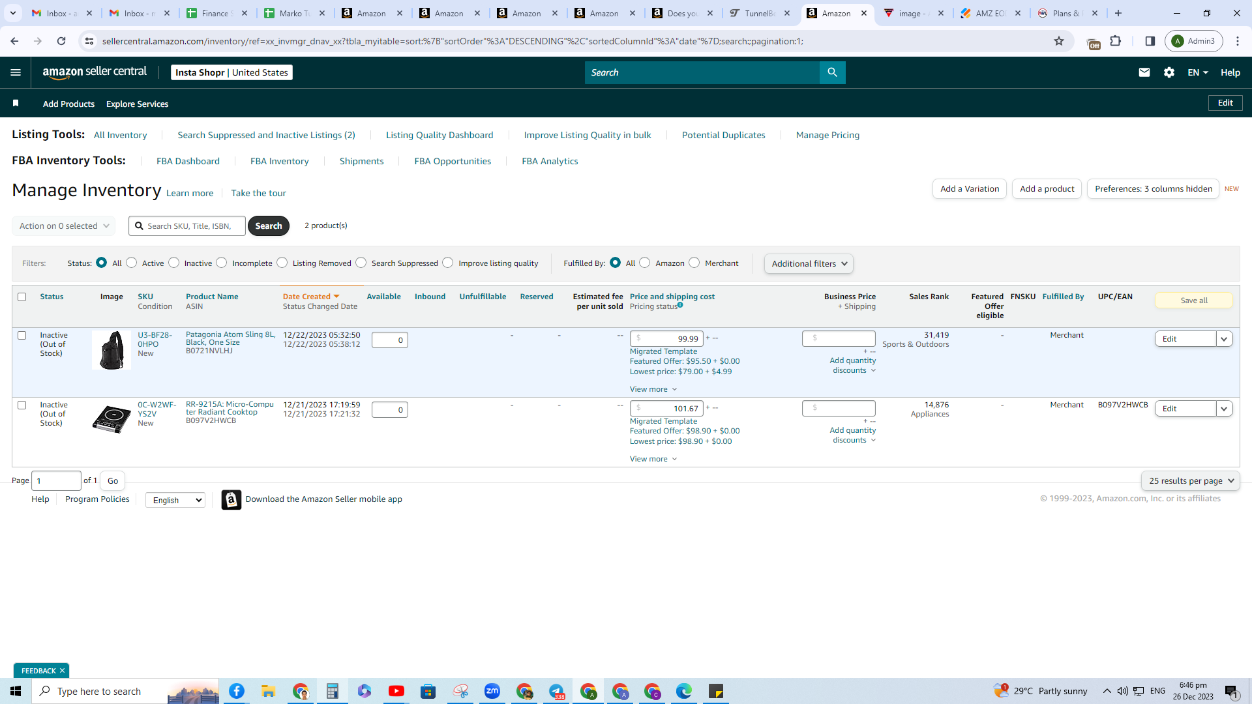
Task: Open the EN language dropdown in header
Action: point(1198,72)
